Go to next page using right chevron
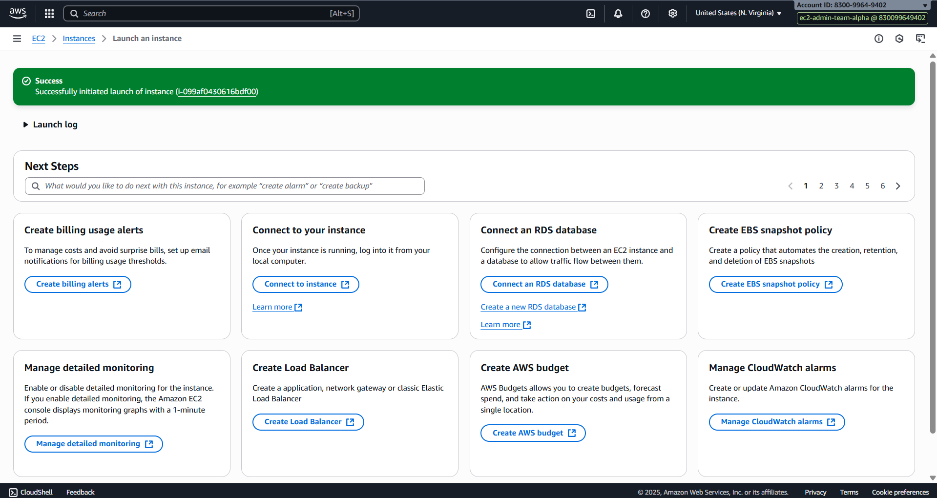 click(897, 186)
